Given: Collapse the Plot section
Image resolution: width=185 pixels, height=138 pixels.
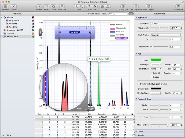Looking at the screenshot, I should 136,54.
